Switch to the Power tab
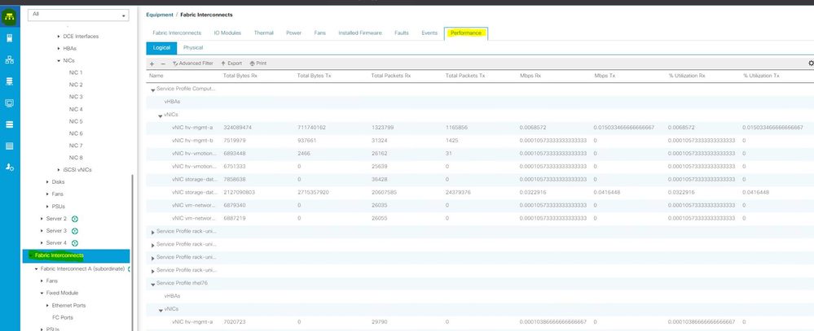The height and width of the screenshot is (331, 814). (293, 33)
